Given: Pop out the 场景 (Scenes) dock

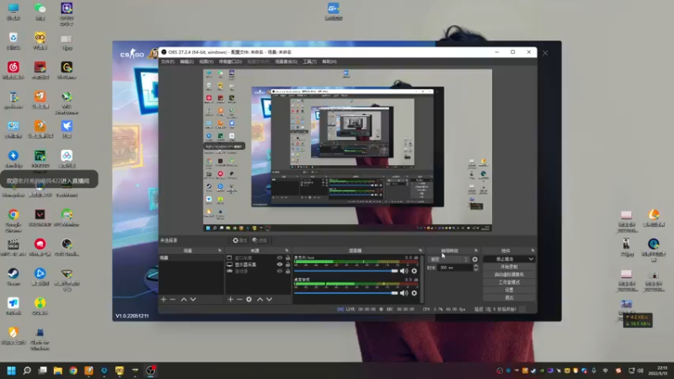Looking at the screenshot, I should 220,250.
